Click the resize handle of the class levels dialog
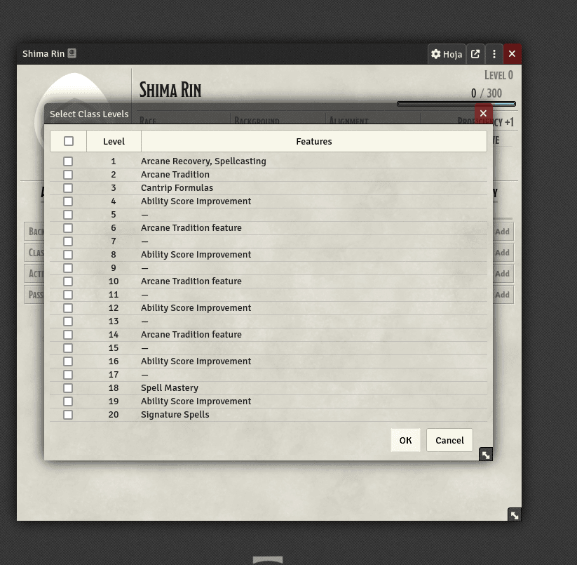Image resolution: width=577 pixels, height=565 pixels. click(x=485, y=455)
